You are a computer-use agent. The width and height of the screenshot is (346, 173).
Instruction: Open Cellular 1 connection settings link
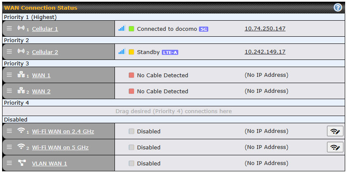(45, 29)
